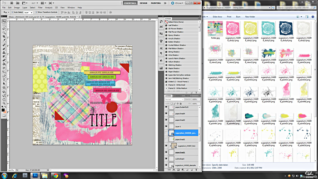Delete the selected layer via trash icon
The height and width of the screenshot is (179, 318).
point(196,170)
